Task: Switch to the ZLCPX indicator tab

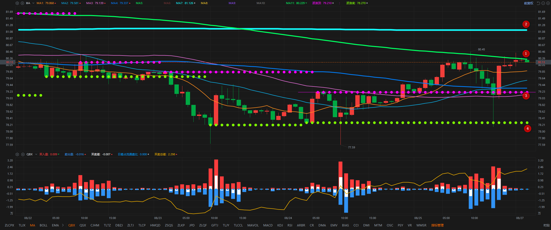Action: point(9,225)
